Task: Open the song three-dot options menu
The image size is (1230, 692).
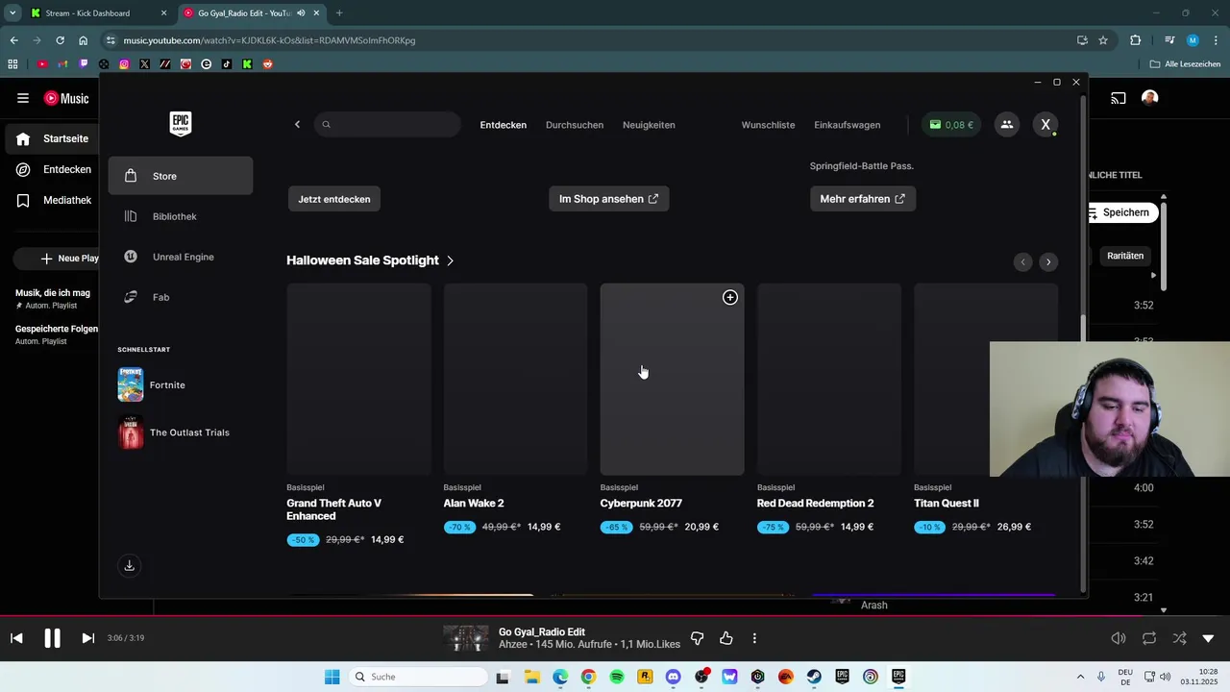Action: [754, 638]
